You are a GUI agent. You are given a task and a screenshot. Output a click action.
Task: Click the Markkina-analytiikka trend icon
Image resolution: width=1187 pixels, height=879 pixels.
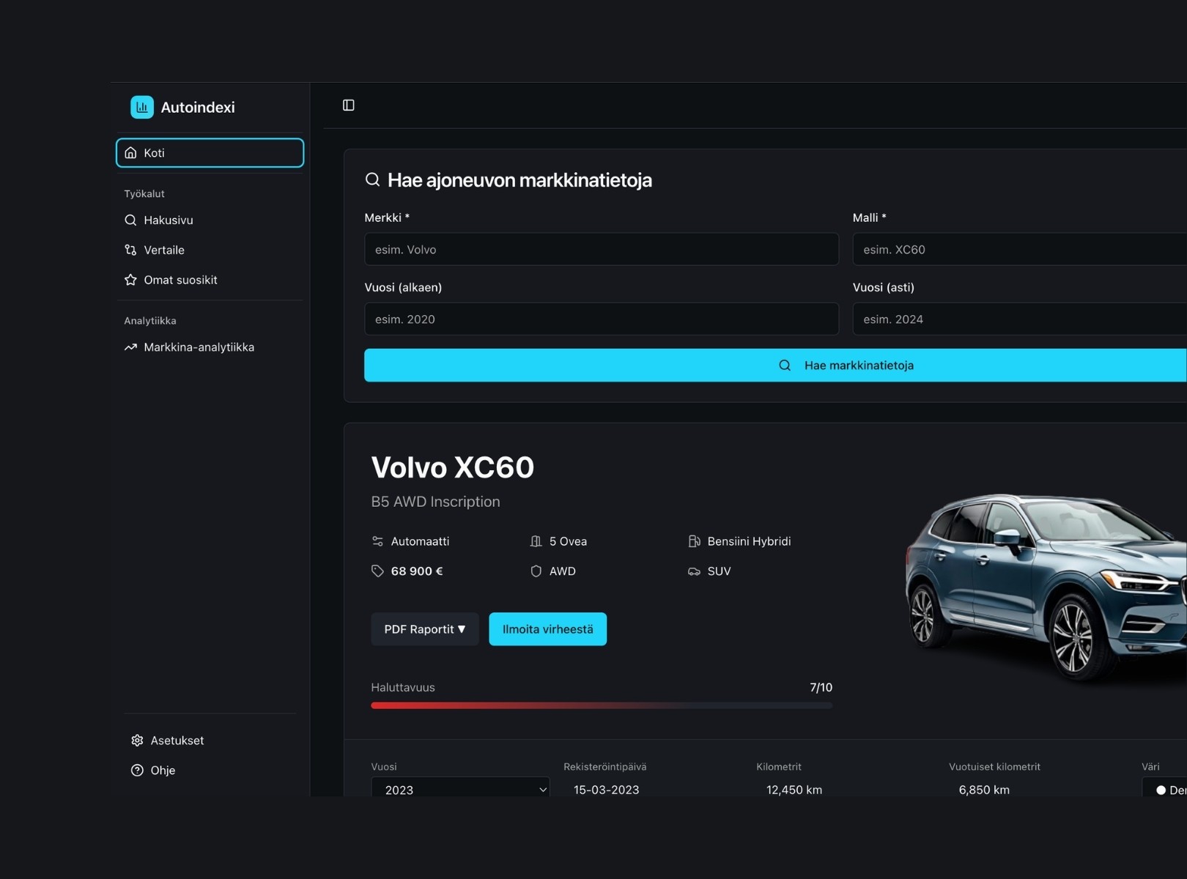(130, 347)
